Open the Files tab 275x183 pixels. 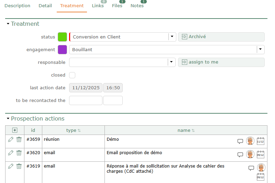pyautogui.click(x=117, y=6)
